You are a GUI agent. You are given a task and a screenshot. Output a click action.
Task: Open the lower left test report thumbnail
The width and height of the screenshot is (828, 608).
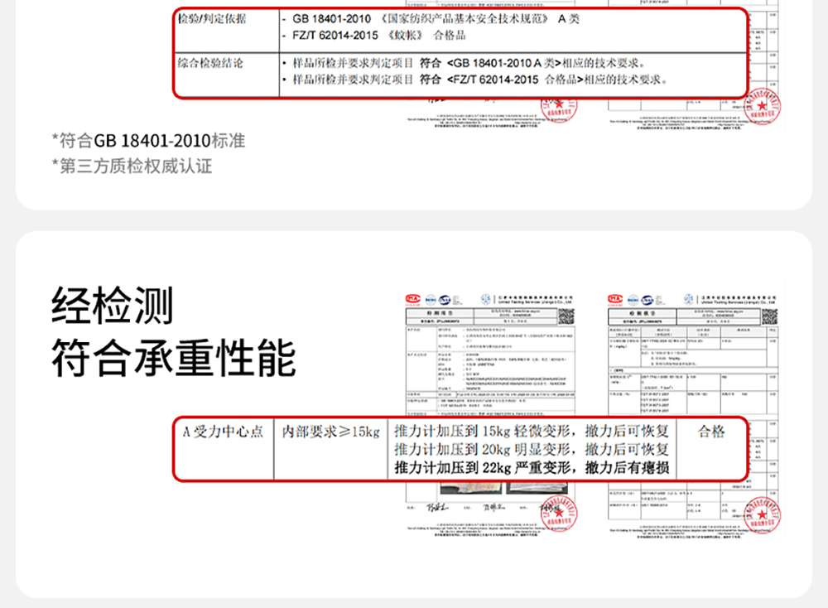[490, 415]
